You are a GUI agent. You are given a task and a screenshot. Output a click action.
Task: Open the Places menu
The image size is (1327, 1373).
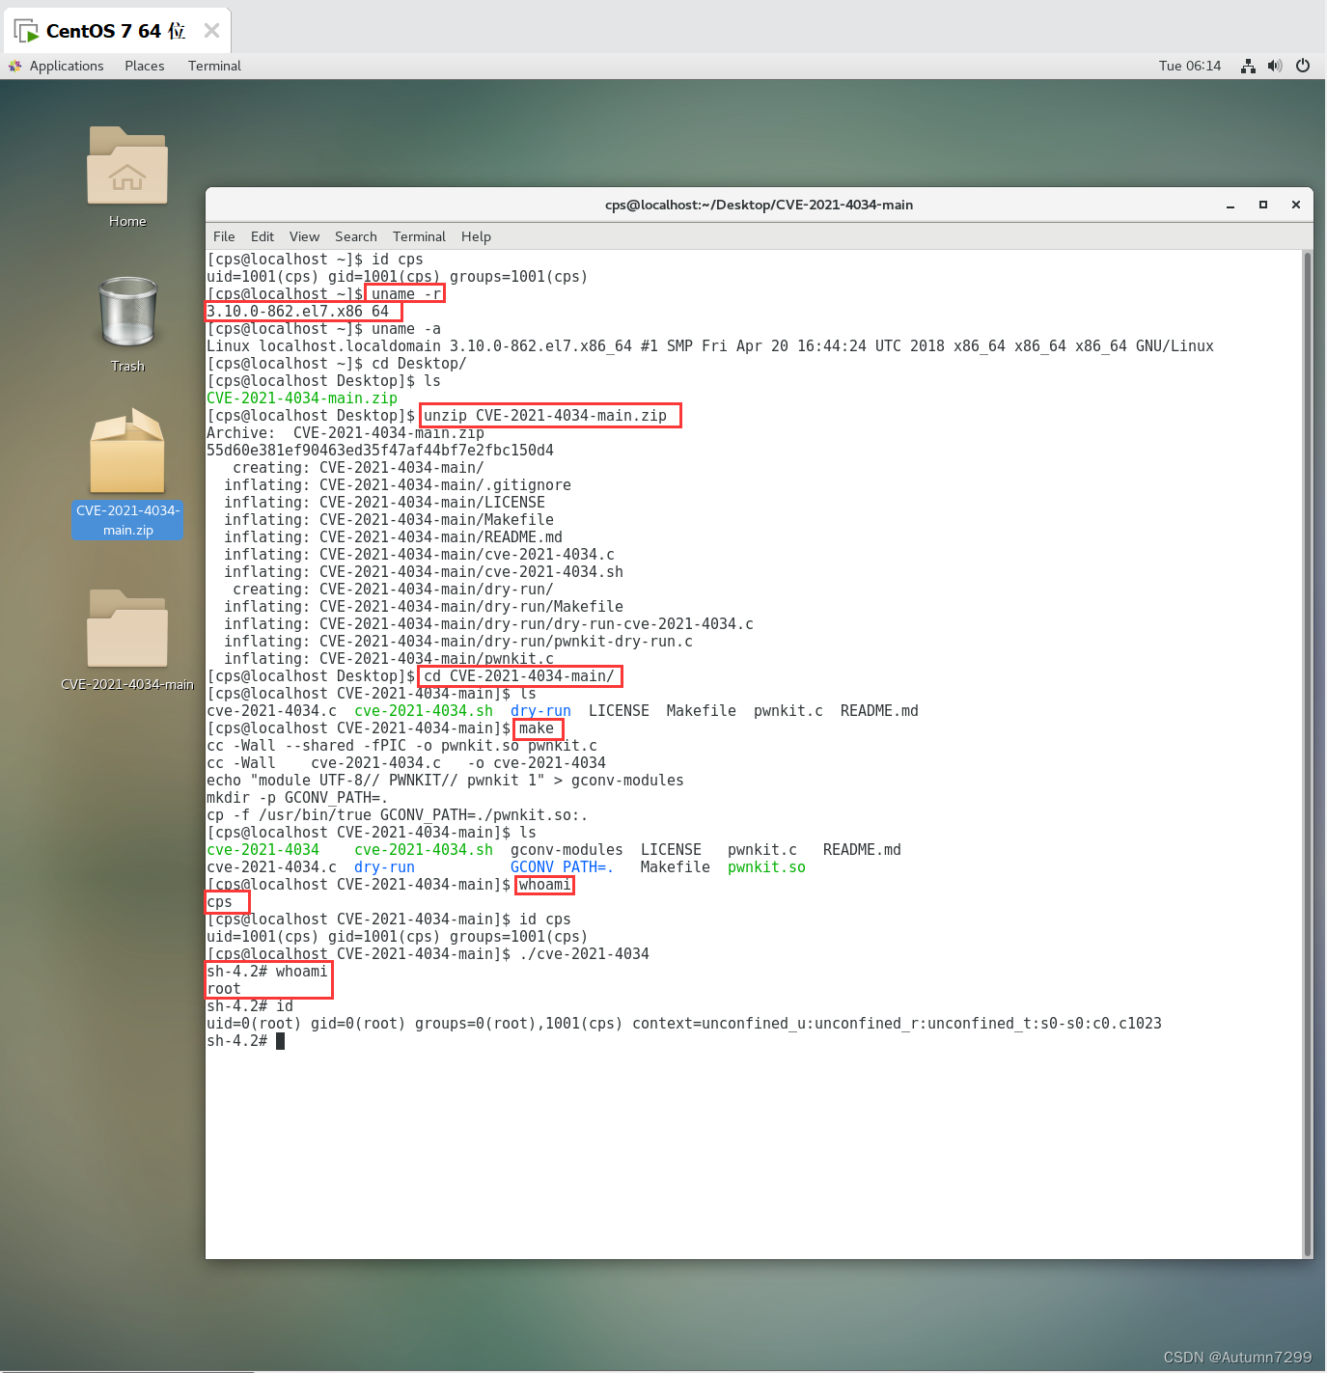[145, 66]
